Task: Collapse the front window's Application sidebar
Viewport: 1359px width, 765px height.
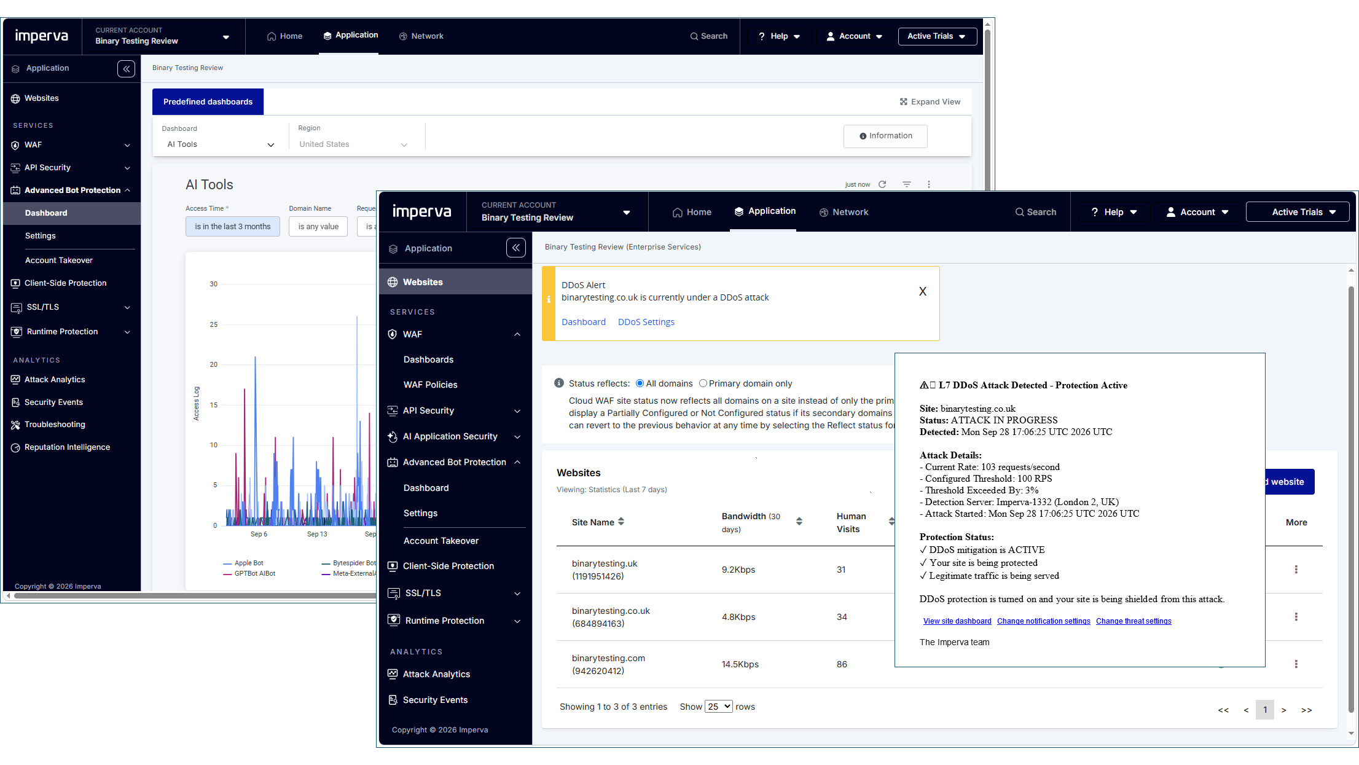Action: click(516, 248)
